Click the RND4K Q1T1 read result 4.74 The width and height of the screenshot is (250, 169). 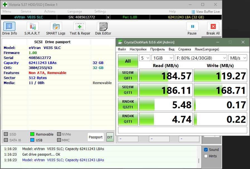[166, 119]
